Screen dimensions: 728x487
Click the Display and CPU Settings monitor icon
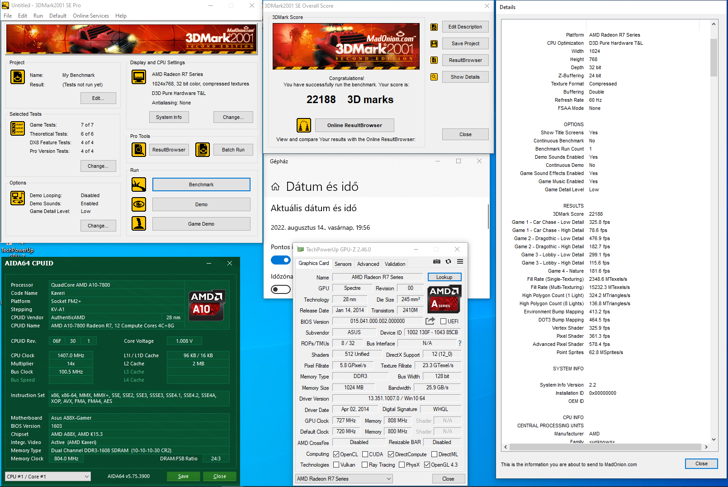tap(139, 77)
